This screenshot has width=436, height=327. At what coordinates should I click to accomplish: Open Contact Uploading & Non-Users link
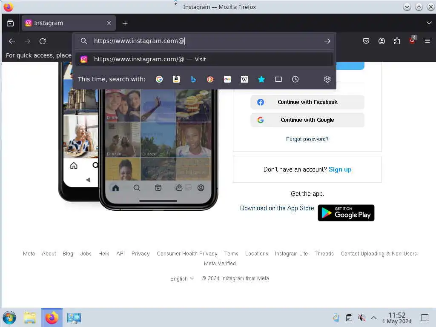pyautogui.click(x=379, y=254)
